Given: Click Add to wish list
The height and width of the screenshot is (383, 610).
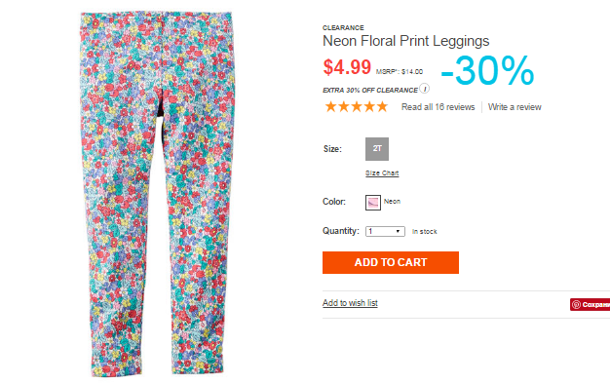Looking at the screenshot, I should pos(350,303).
